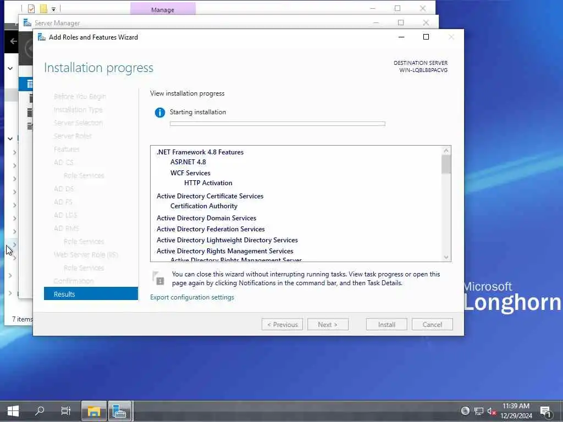The height and width of the screenshot is (422, 563).
Task: Click the Cancel button
Action: click(x=432, y=324)
